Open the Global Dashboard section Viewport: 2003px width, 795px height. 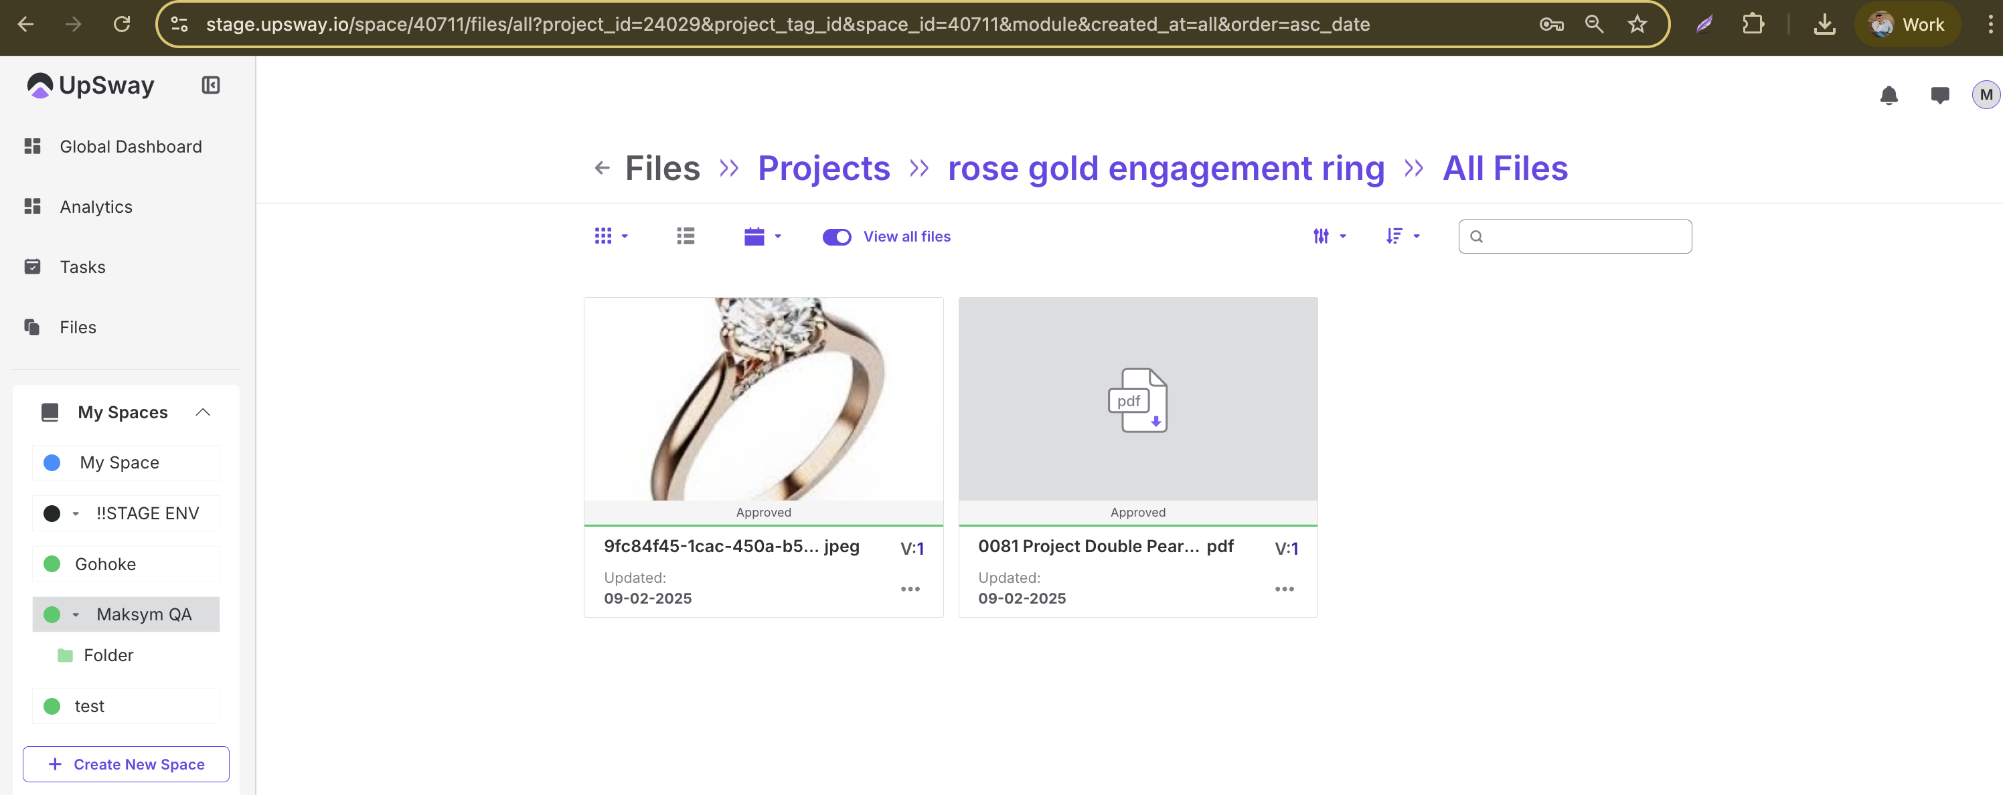pyautogui.click(x=130, y=146)
